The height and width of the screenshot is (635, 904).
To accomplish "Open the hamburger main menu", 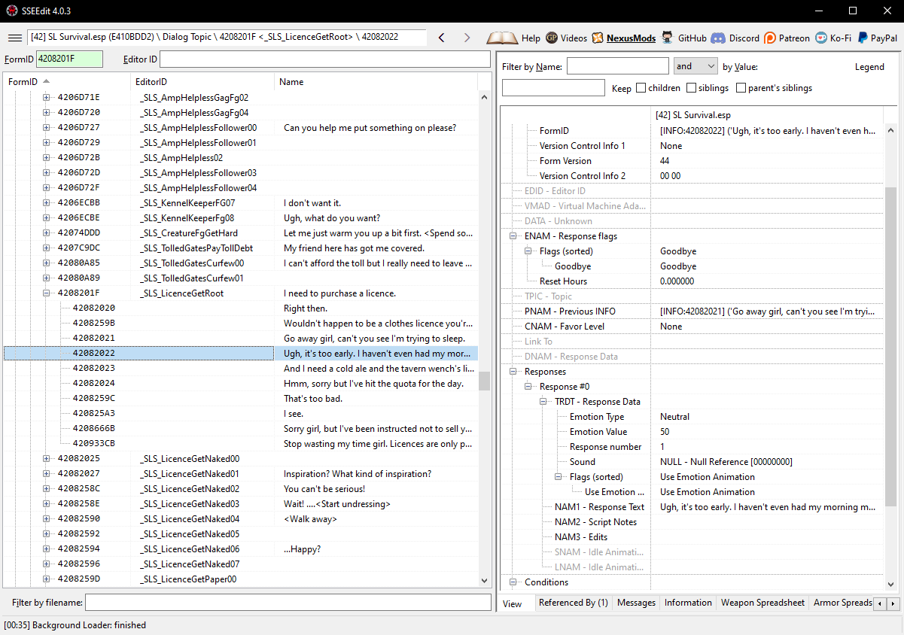I will point(14,38).
